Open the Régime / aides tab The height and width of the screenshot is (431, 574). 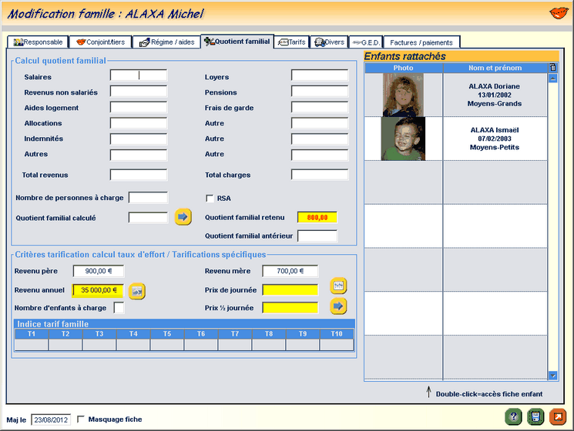point(166,42)
